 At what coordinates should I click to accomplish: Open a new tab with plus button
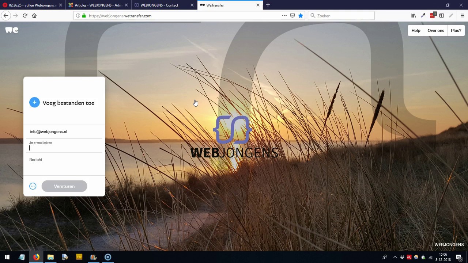click(x=268, y=5)
